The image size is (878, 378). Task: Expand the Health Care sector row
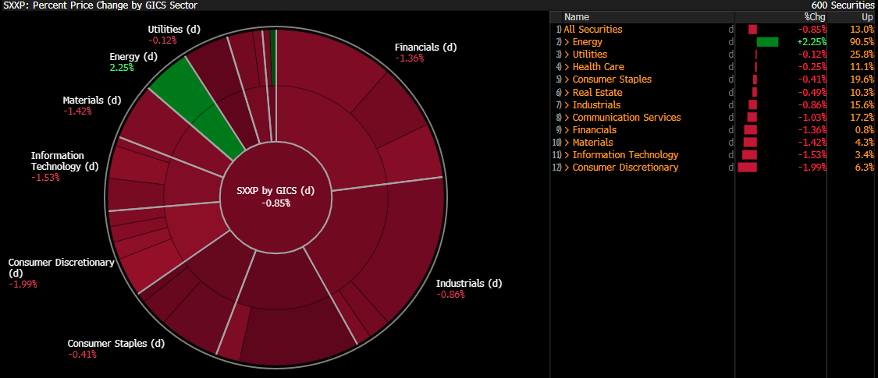click(567, 67)
